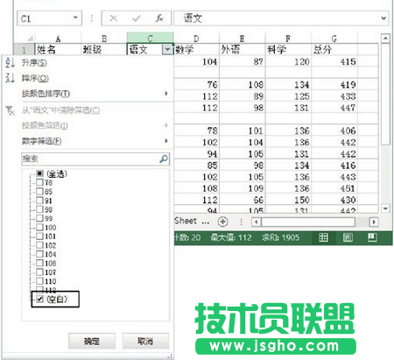This screenshot has width=394, height=360.
Task: Click the 外语 header cell
Action: pyautogui.click(x=242, y=50)
